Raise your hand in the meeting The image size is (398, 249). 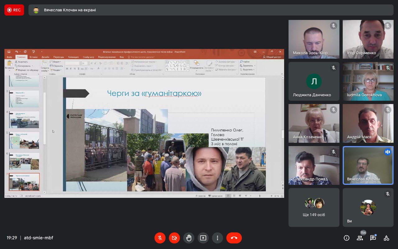189,238
